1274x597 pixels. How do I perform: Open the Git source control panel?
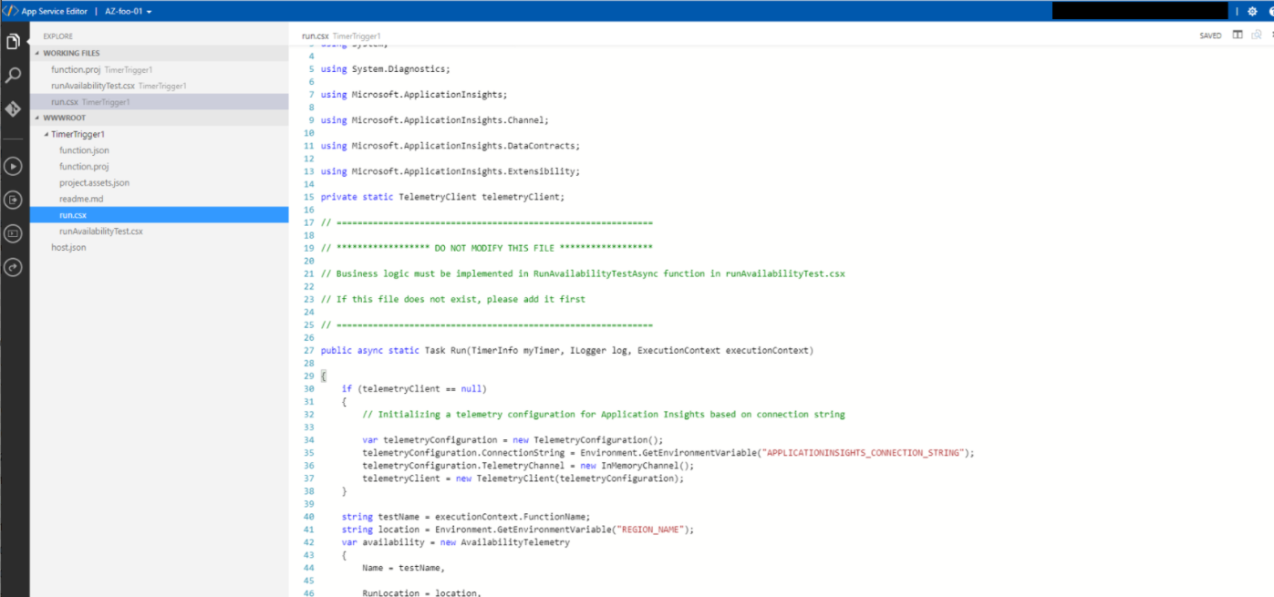12,108
